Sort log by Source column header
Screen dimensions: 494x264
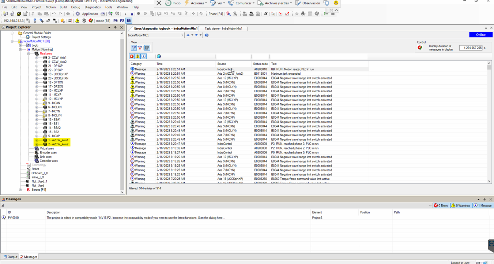pyautogui.click(x=234, y=64)
